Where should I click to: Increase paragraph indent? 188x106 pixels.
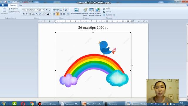(58, 10)
